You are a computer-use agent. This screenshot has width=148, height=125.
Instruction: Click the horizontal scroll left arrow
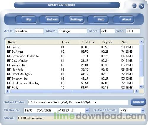(x=8, y=91)
